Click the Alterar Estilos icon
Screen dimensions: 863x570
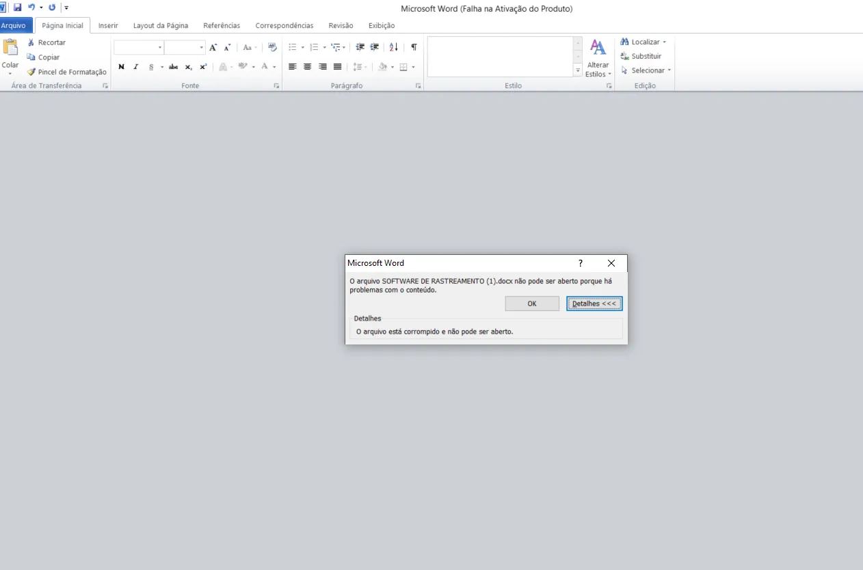point(598,58)
